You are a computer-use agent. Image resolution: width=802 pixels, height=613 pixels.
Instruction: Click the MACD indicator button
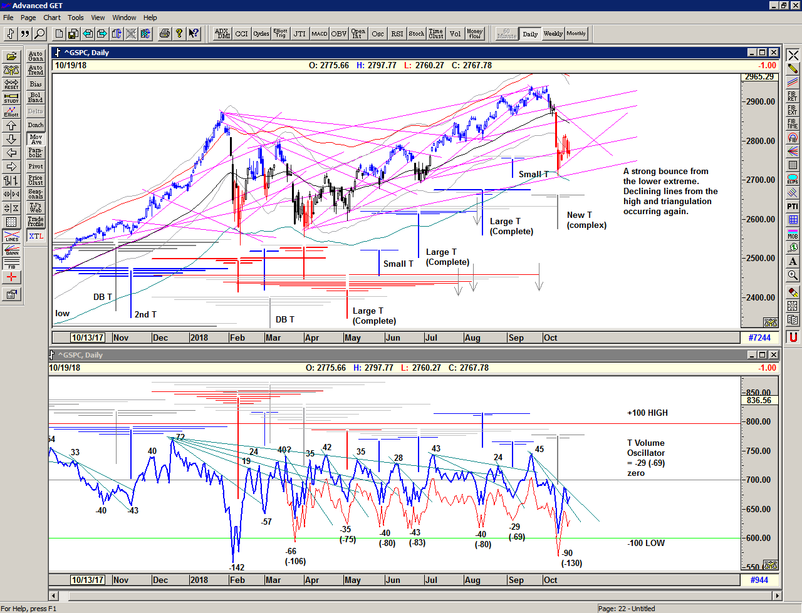click(x=319, y=34)
